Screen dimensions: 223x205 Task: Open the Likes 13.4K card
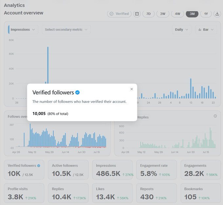pos(112,193)
